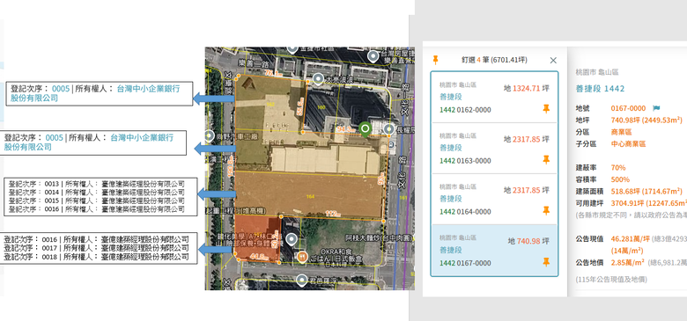Viewport: 687px width, 321px height.
Task: Open 善捷段 link in the 0167-0000 row
Action: (x=451, y=250)
